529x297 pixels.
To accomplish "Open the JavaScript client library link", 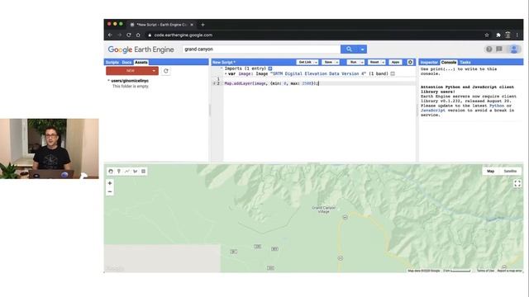I will point(433,111).
